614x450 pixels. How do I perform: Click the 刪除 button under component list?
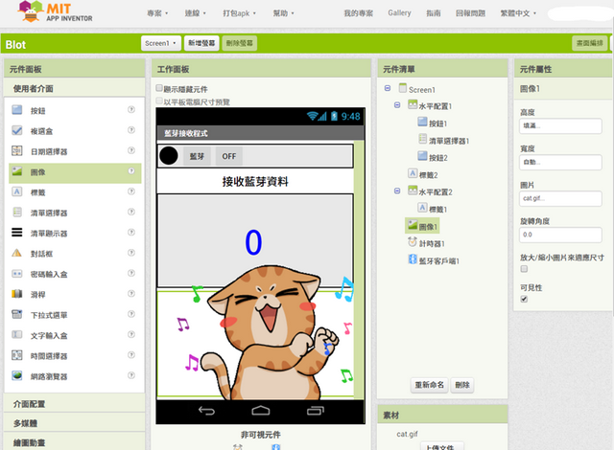[x=462, y=385]
